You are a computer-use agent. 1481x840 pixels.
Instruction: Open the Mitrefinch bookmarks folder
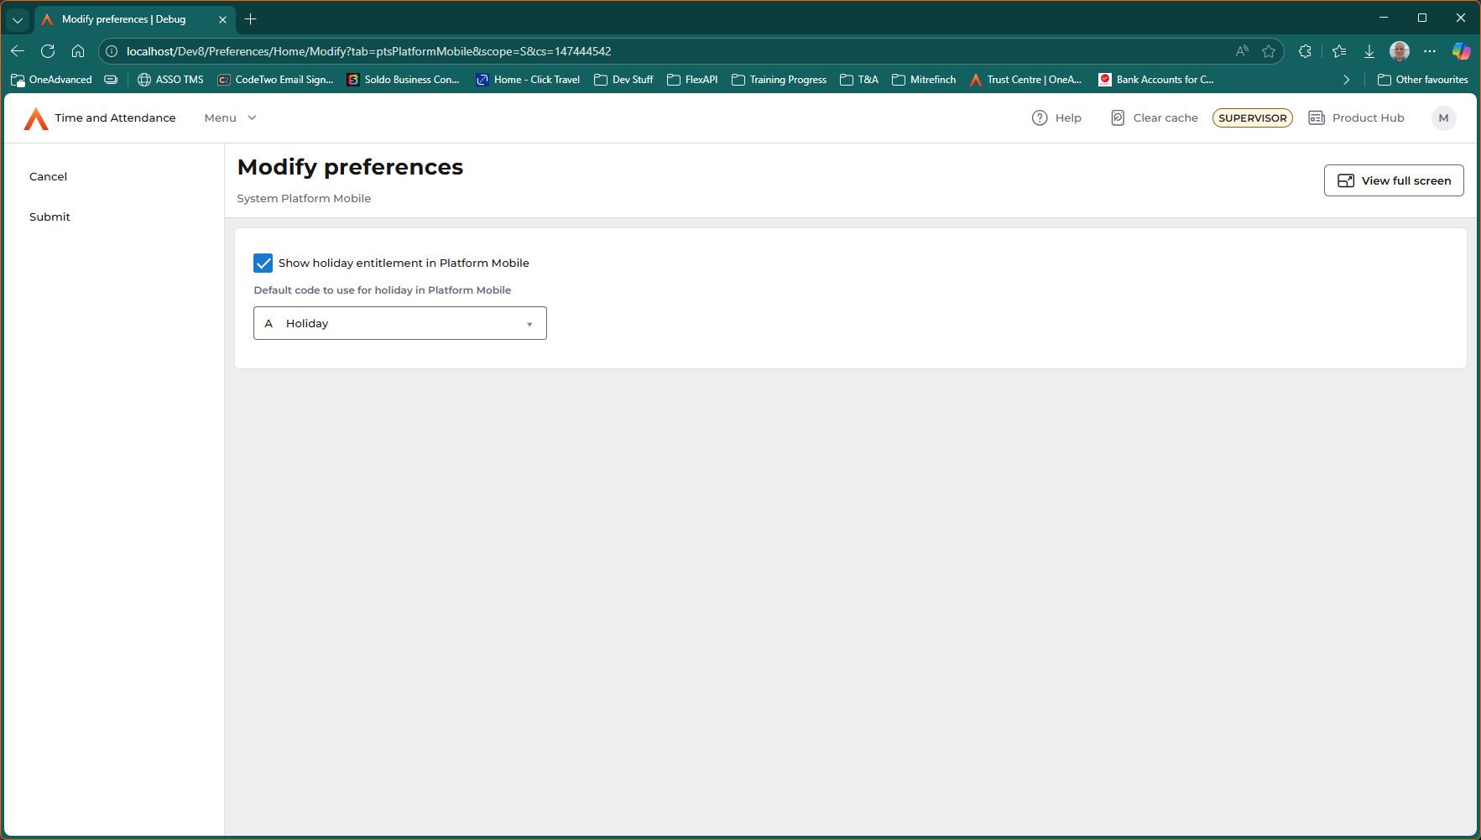pyautogui.click(x=924, y=80)
